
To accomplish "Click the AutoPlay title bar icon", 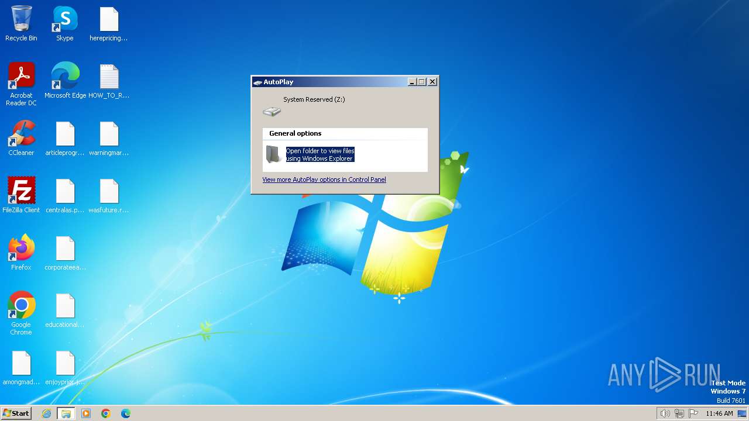I will click(x=257, y=82).
